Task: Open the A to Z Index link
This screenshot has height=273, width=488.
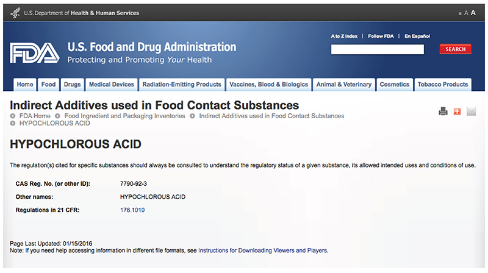Action: tap(344, 36)
